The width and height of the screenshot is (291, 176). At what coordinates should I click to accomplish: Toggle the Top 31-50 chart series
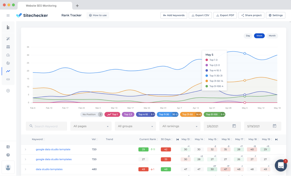[191, 114]
